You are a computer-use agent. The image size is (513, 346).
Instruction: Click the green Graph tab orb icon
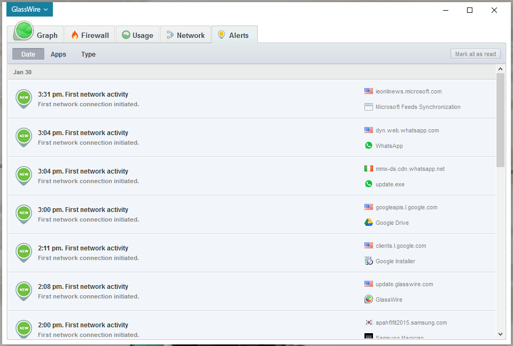[24, 31]
